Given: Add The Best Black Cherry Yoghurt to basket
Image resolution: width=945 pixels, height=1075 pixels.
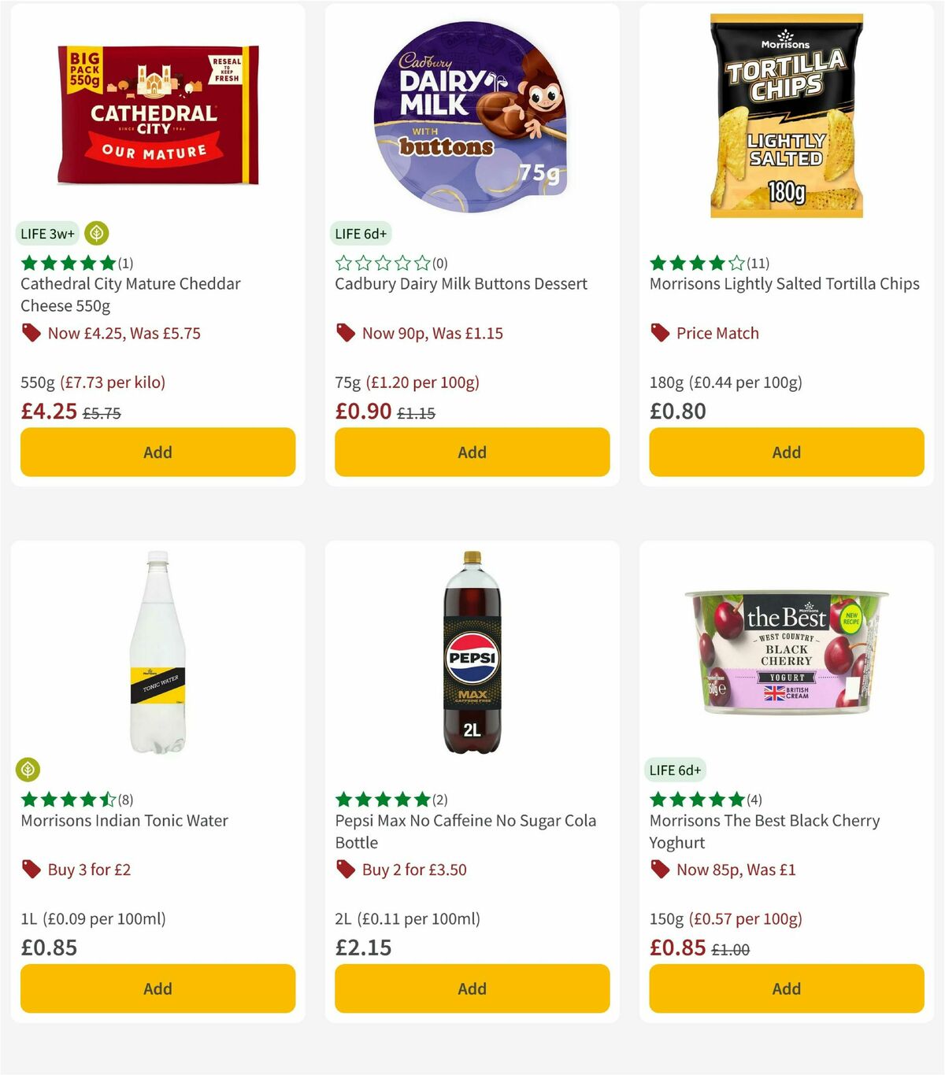Looking at the screenshot, I should click(x=785, y=988).
